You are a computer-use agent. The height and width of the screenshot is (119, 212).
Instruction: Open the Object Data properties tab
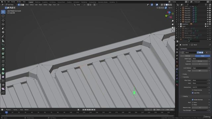(177, 82)
